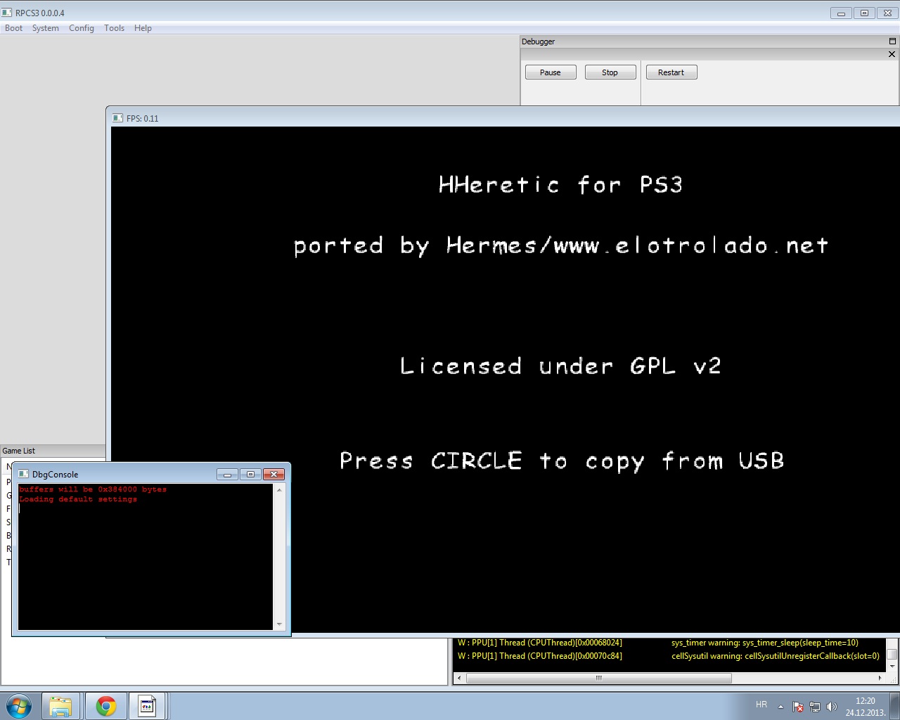Open the volume tray icon
Screen dimensions: 900x720
point(832,707)
